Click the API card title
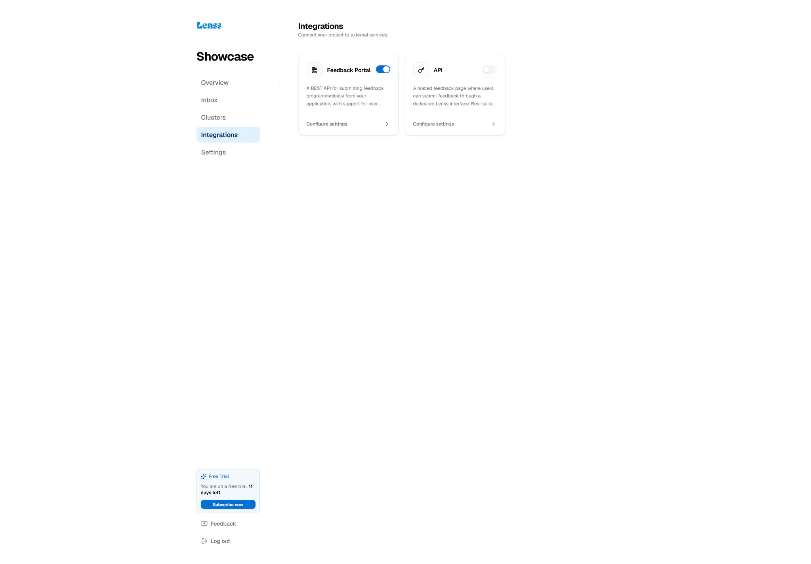The height and width of the screenshot is (564, 811). coord(438,70)
